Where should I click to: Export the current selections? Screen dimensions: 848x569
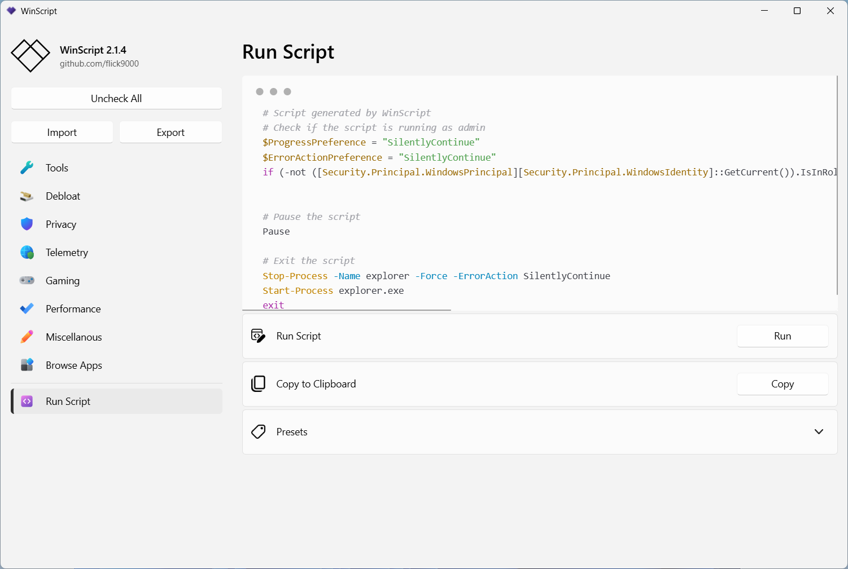tap(171, 133)
